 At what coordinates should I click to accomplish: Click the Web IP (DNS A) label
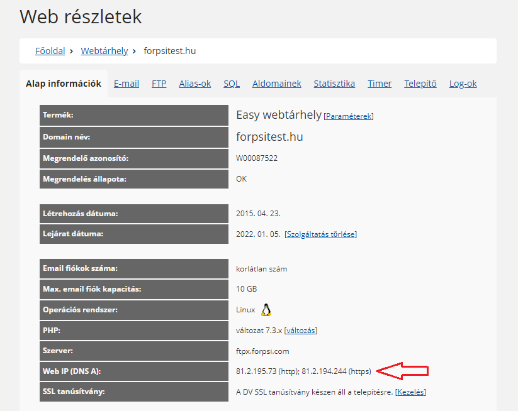tap(72, 371)
